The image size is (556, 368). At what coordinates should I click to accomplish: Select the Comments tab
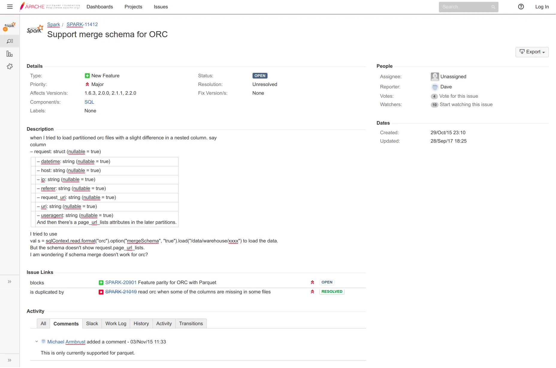(x=66, y=324)
